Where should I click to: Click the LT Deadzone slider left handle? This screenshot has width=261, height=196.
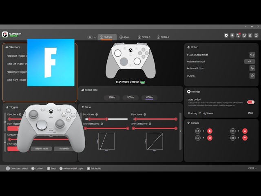click(x=10, y=119)
